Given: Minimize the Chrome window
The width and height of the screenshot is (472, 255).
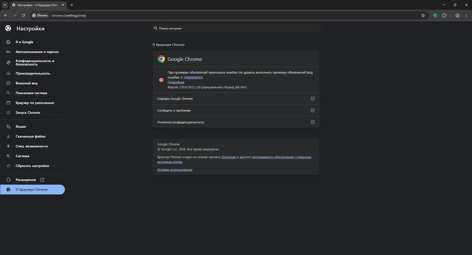Looking at the screenshot, I should [x=443, y=5].
